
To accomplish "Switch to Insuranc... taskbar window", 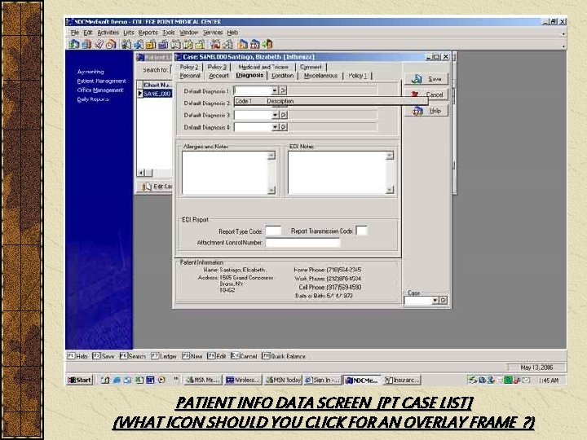I will 402,380.
